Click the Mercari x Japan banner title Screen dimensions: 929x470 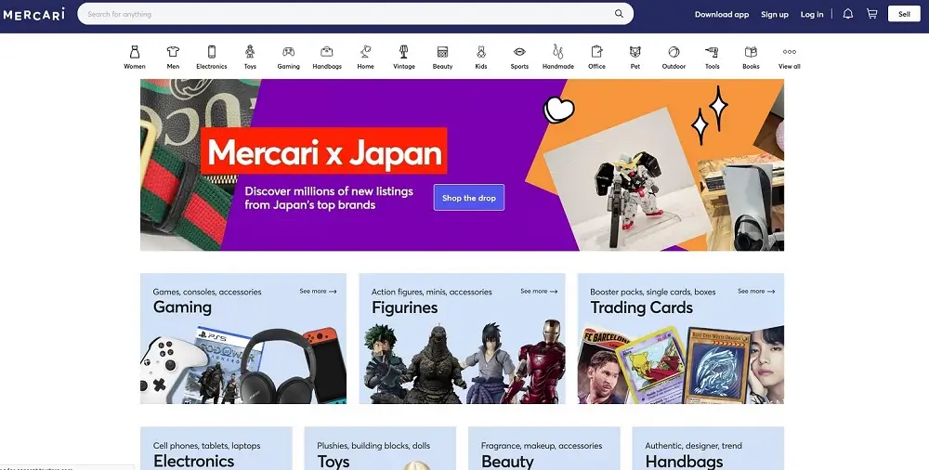(x=324, y=151)
